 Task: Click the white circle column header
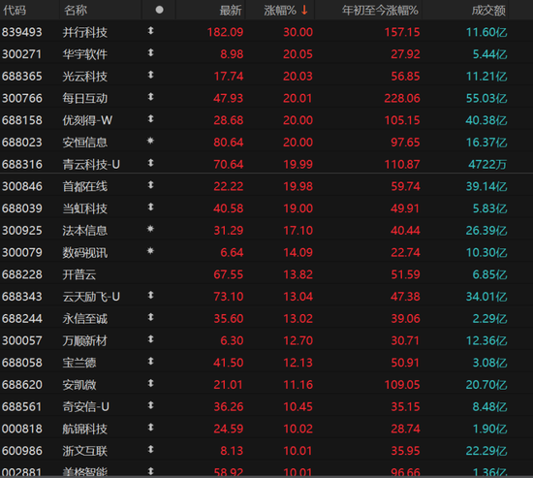[159, 10]
